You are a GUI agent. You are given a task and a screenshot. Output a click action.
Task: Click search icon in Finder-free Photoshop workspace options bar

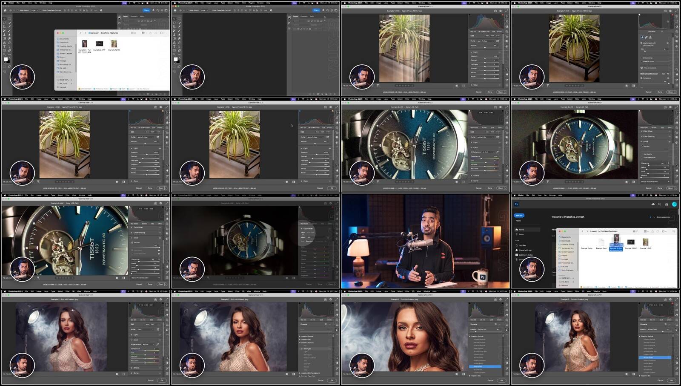tap(327, 10)
